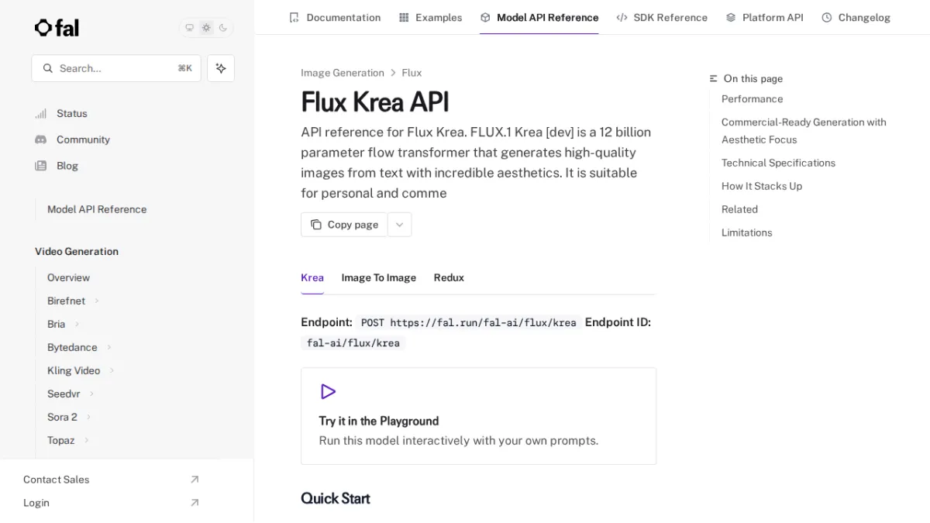The height and width of the screenshot is (523, 930).
Task: Click the Model API Reference cube icon
Action: (485, 17)
